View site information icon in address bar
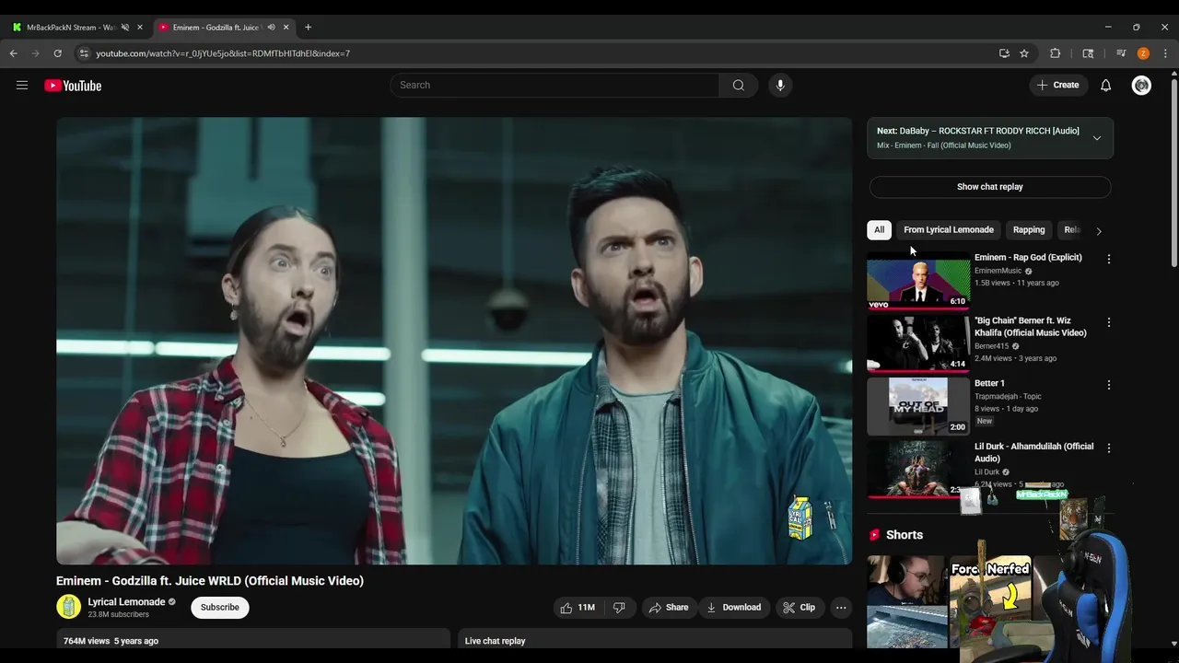This screenshot has width=1179, height=663. coord(84,53)
